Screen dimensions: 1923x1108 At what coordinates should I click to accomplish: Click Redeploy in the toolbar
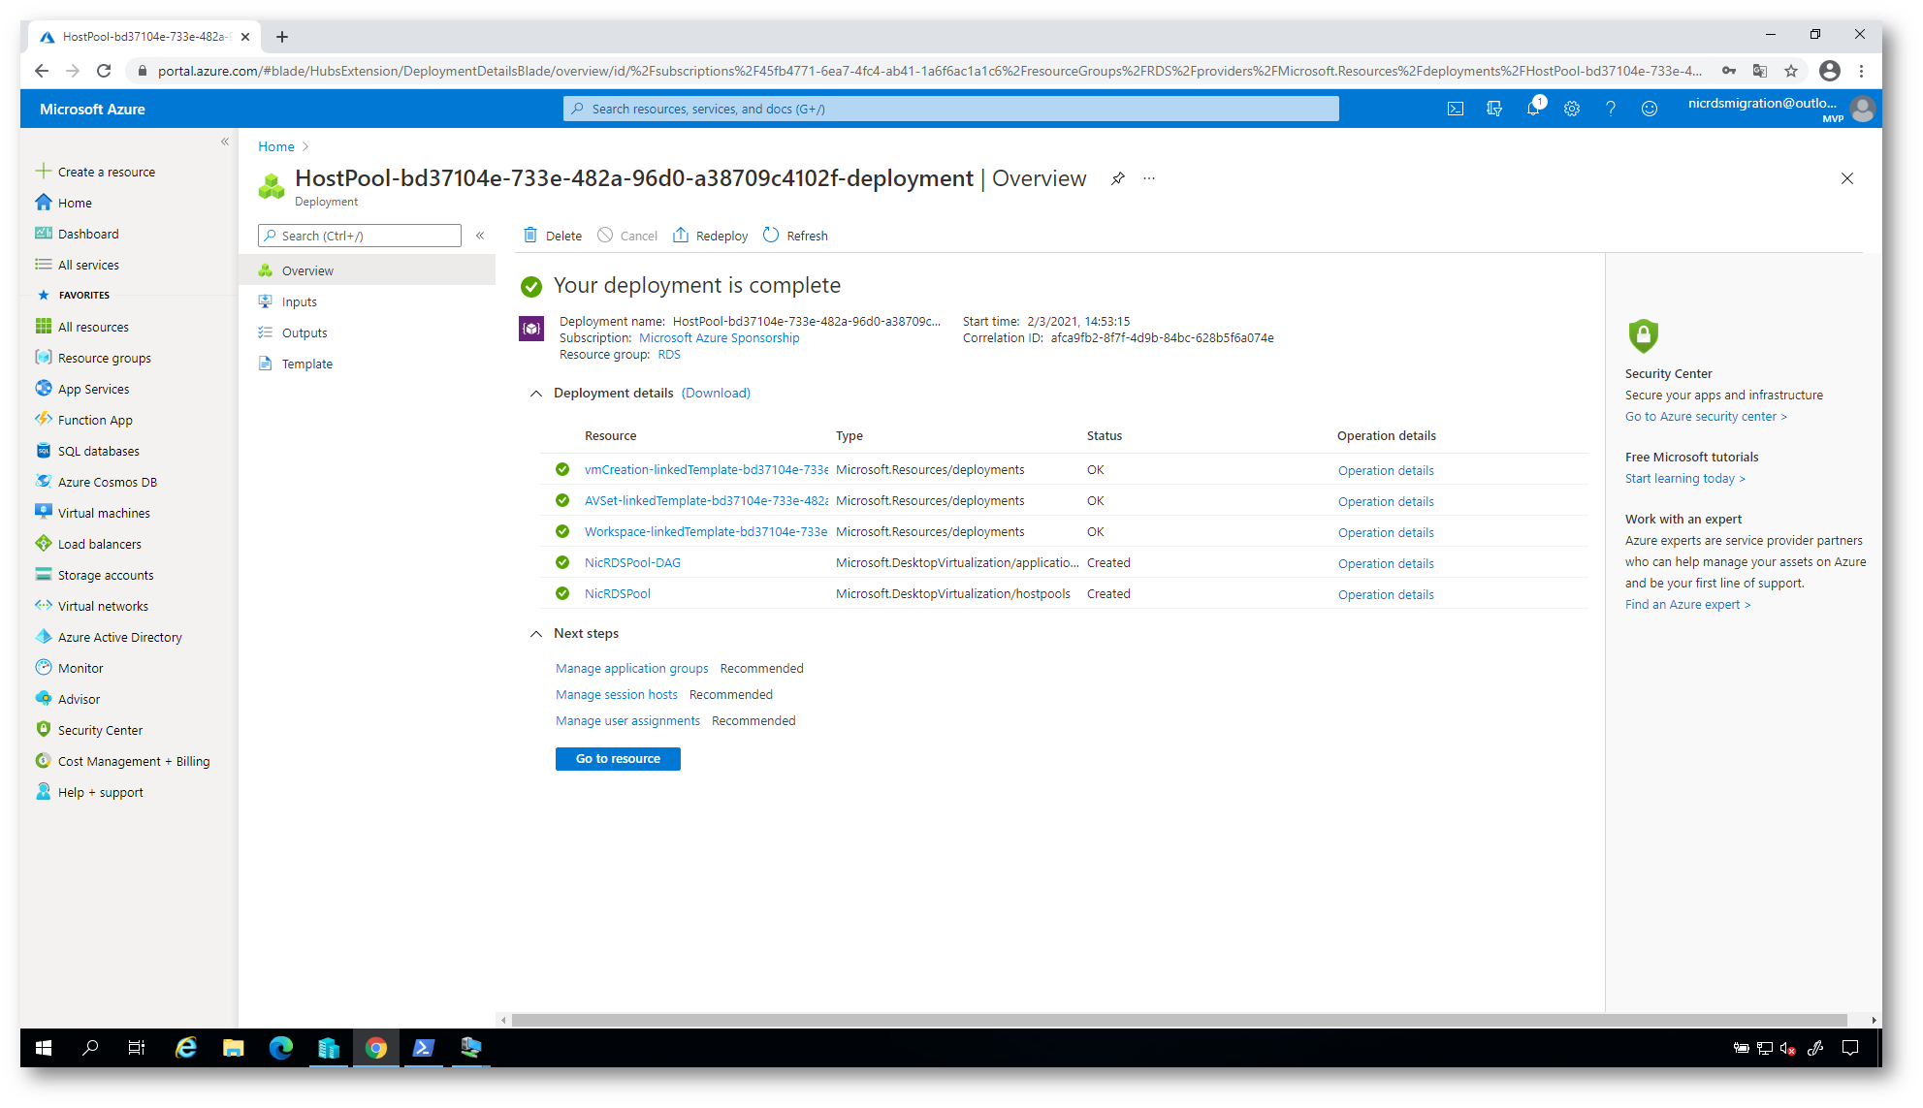[711, 236]
